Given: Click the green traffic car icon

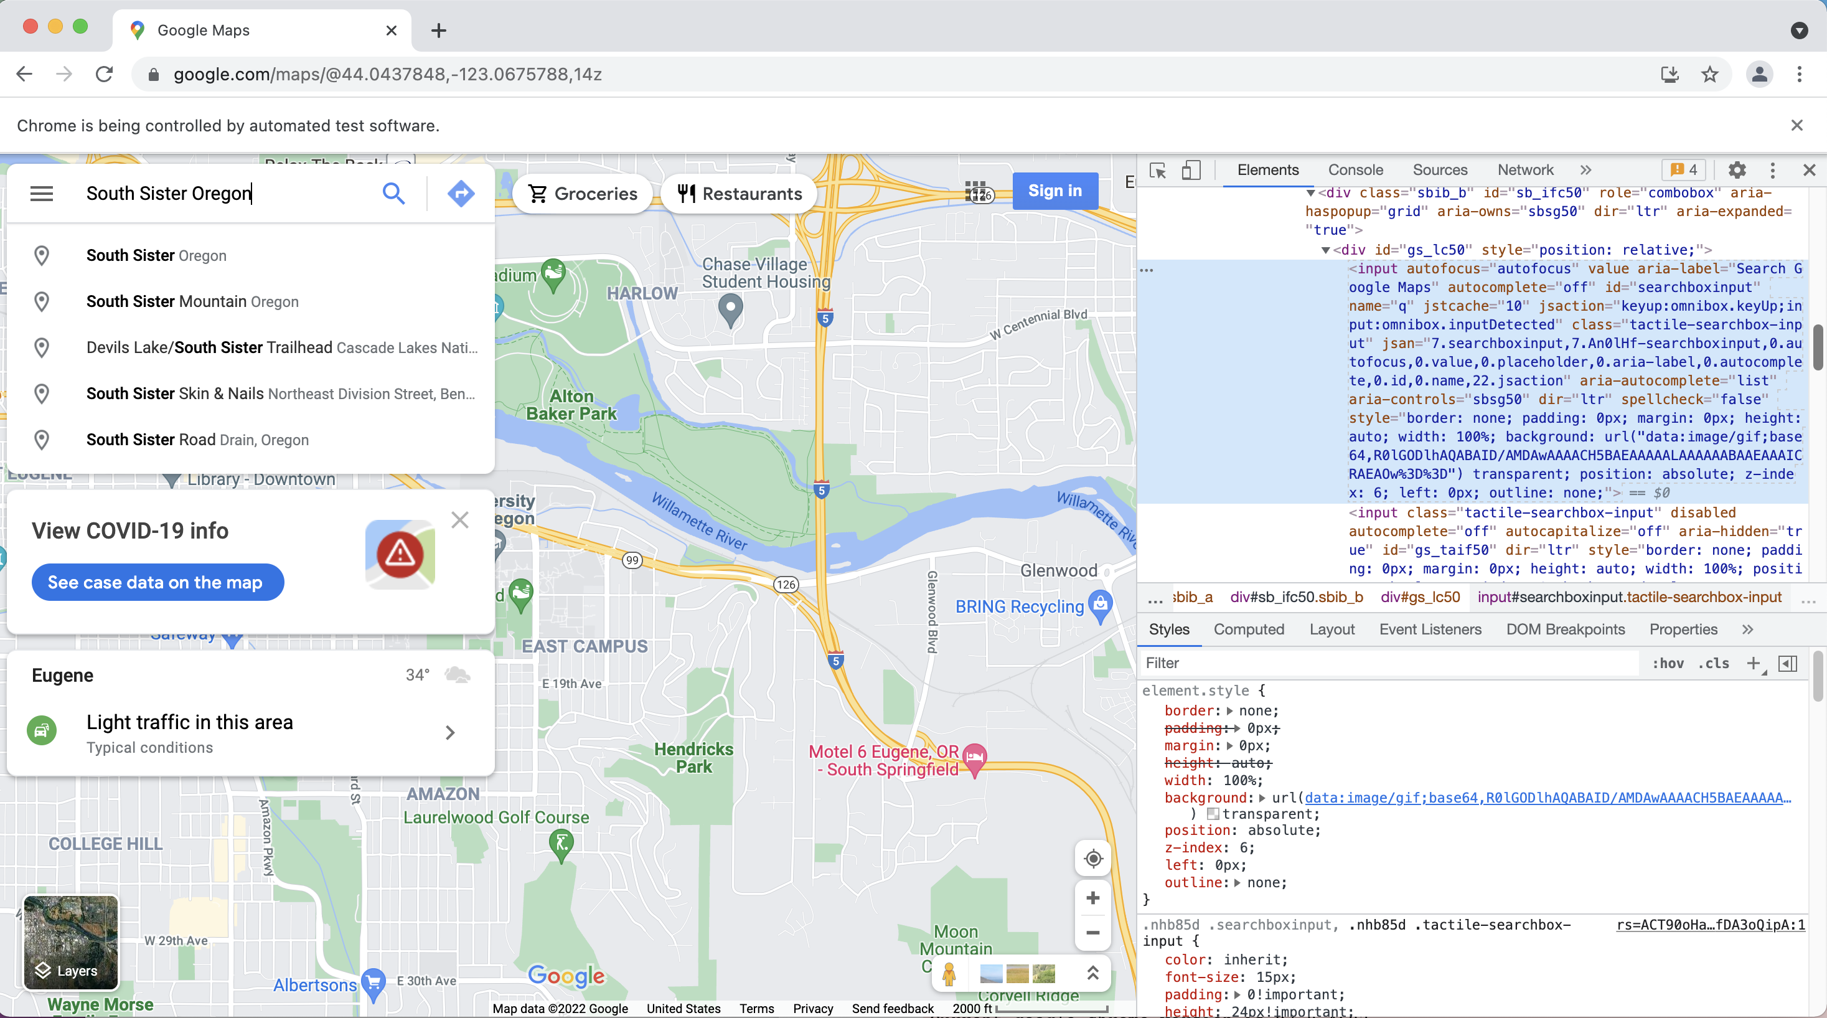Looking at the screenshot, I should (42, 730).
